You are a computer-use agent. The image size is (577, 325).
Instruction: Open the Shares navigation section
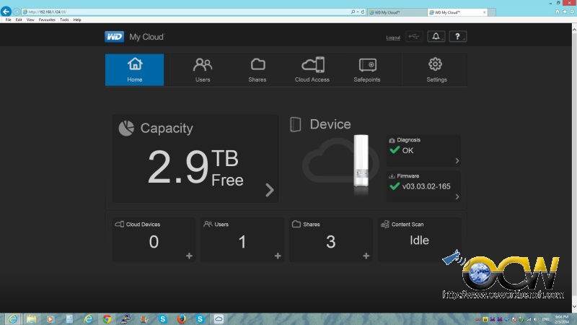click(257, 70)
